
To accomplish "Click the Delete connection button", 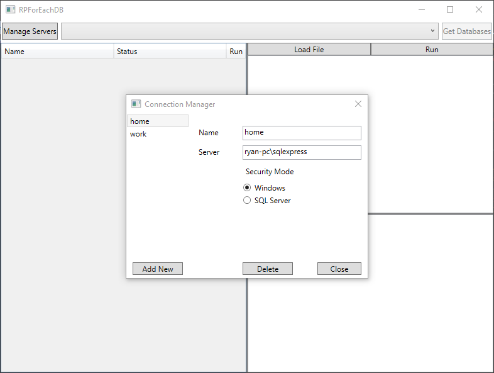I will pos(268,269).
